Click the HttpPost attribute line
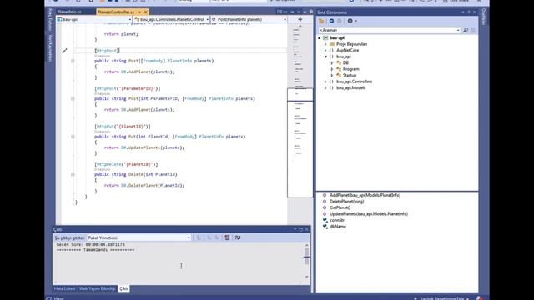 click(107, 51)
